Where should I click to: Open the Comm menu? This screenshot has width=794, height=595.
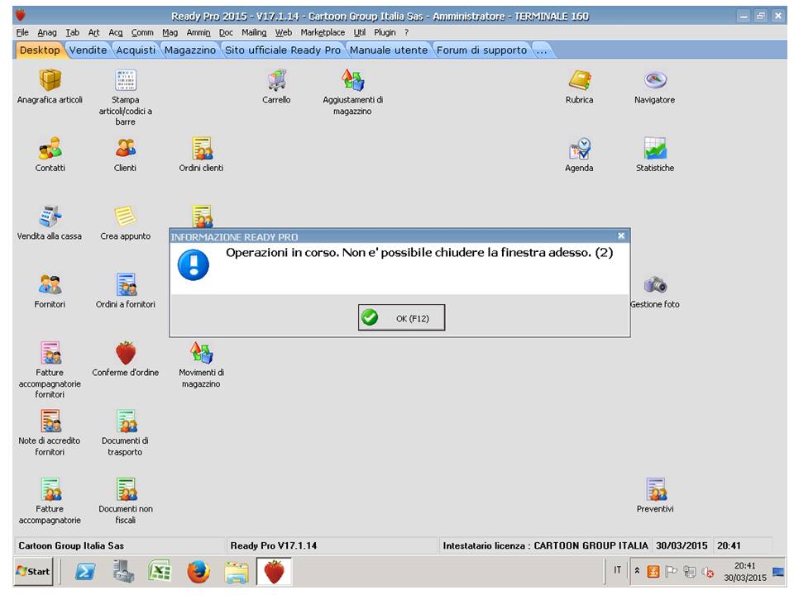click(142, 32)
